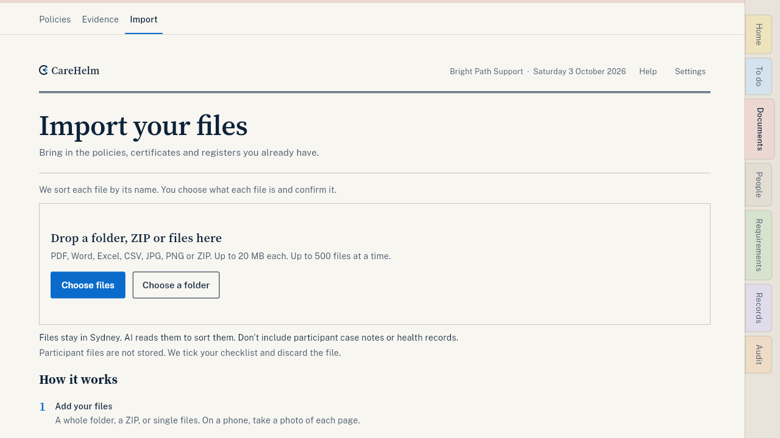Click the Participant files are not stored note
This screenshot has width=780, height=438.
pos(190,353)
